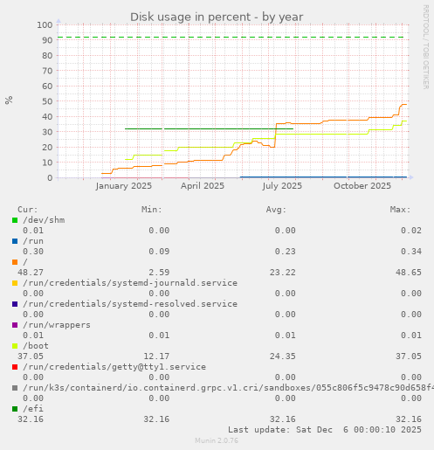Click the lime /boot legend swatch
Viewport: 434px width, 450px height.
point(15,346)
